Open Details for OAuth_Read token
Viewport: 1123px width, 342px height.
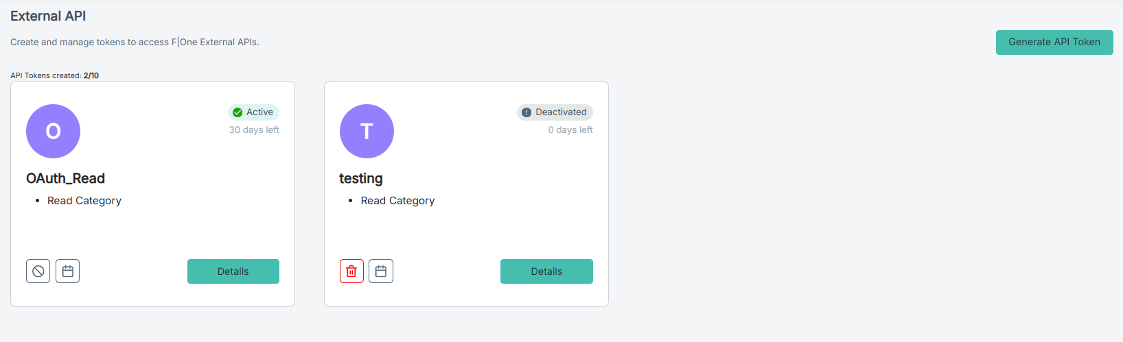[x=233, y=271]
